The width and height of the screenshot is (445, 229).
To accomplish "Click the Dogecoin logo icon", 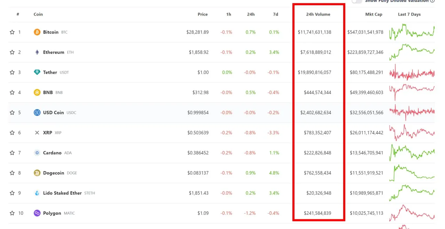I will [37, 173].
